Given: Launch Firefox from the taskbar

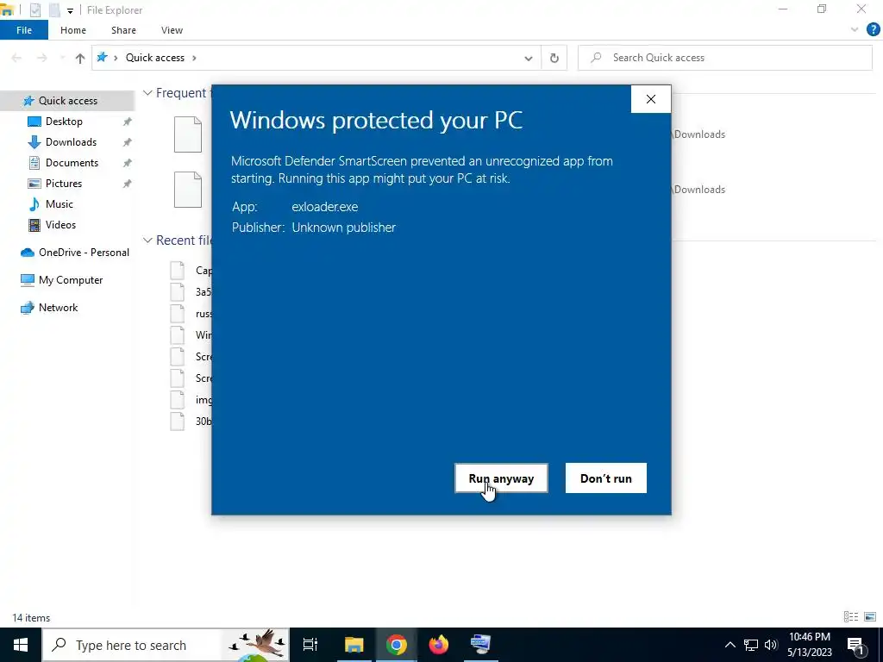Looking at the screenshot, I should click(439, 645).
